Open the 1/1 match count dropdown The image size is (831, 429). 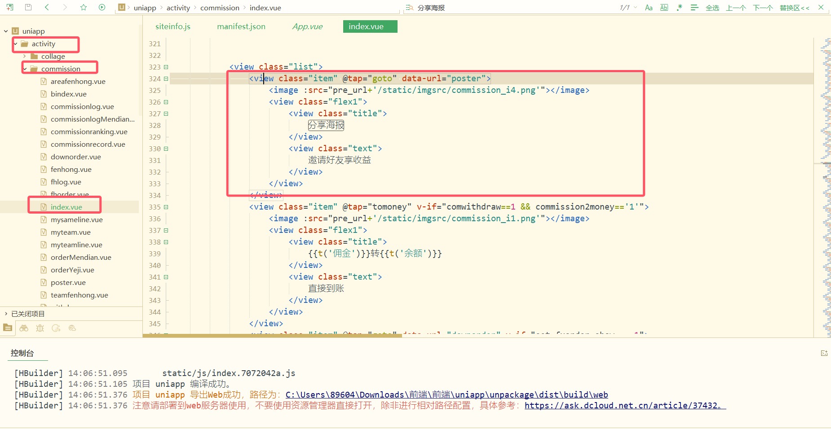[628, 8]
